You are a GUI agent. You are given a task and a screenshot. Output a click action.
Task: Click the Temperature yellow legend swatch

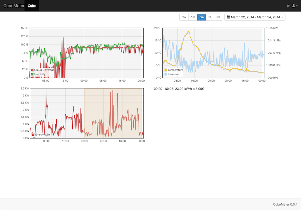point(165,70)
